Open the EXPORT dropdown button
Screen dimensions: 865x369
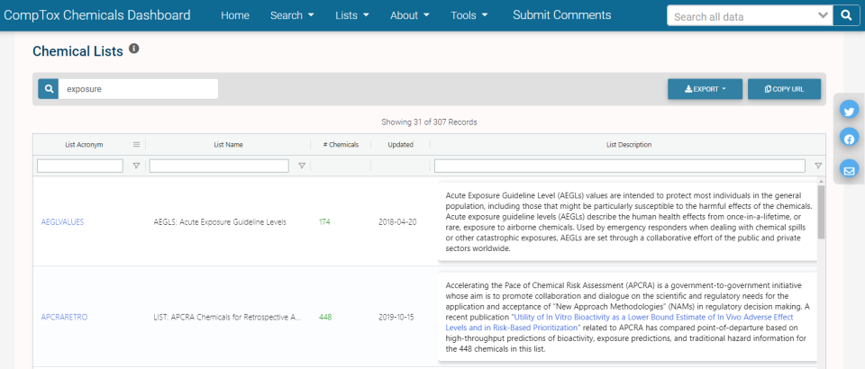tap(705, 89)
